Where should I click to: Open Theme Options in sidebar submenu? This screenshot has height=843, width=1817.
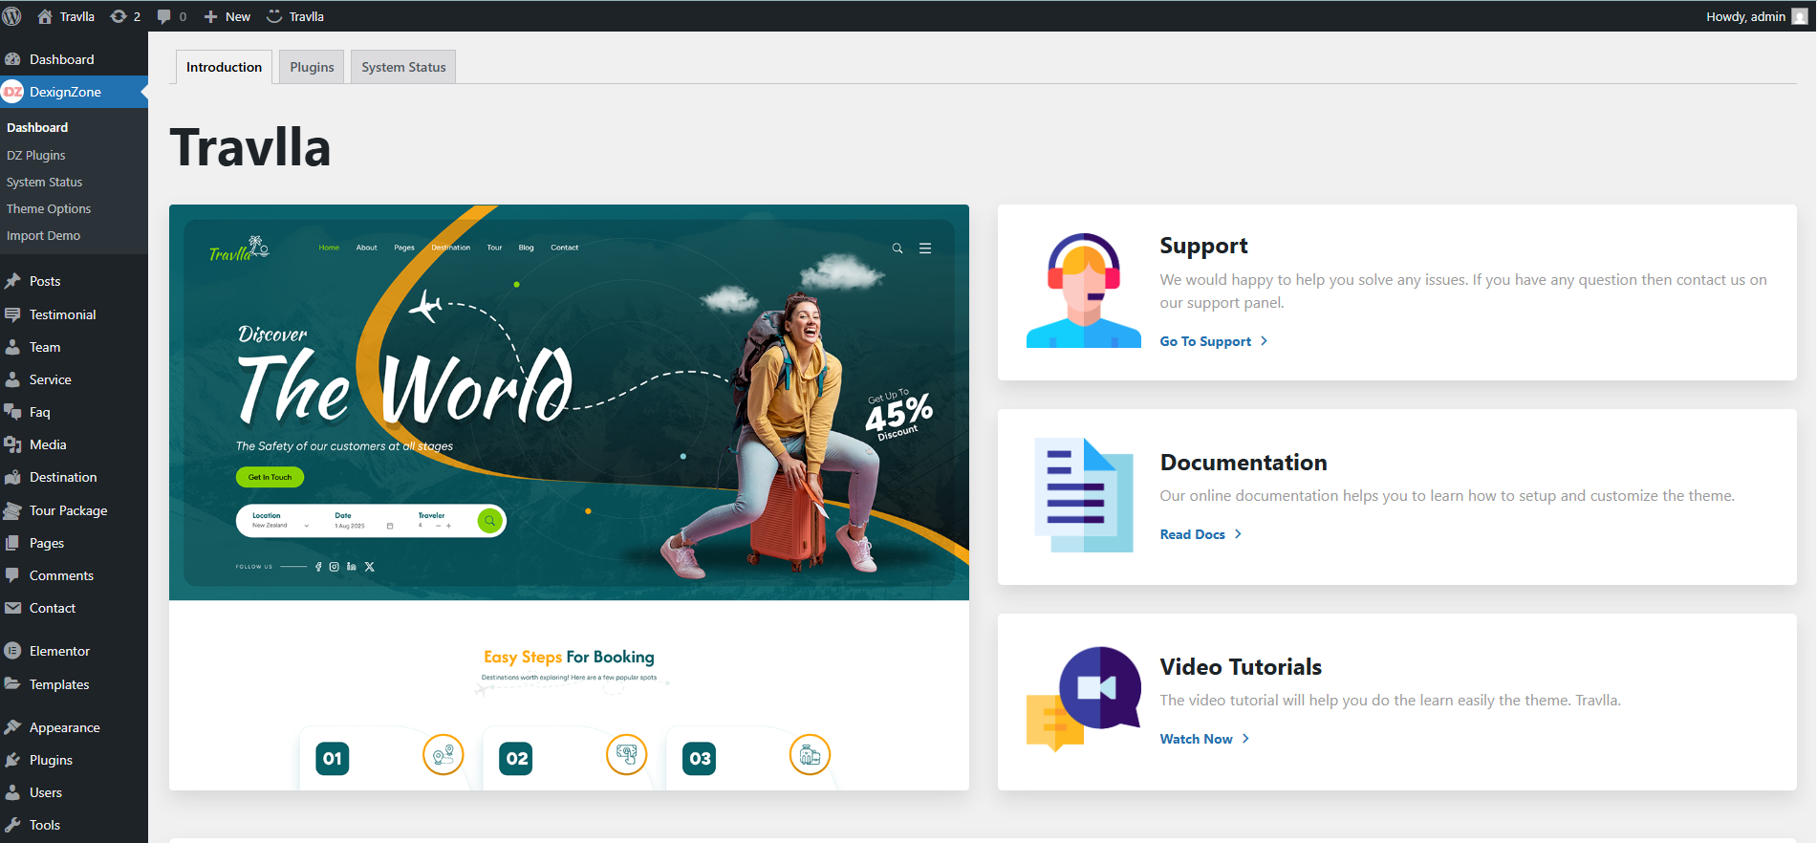pyautogui.click(x=49, y=208)
